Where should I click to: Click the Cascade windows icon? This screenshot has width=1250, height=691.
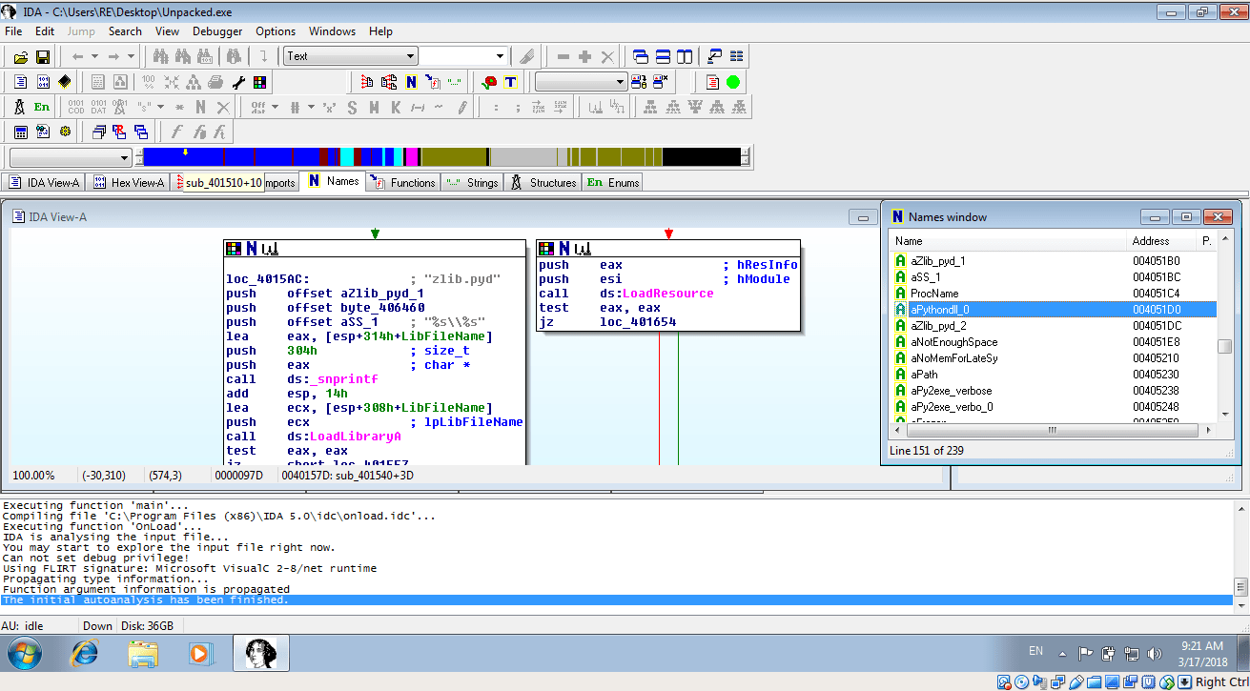(641, 57)
